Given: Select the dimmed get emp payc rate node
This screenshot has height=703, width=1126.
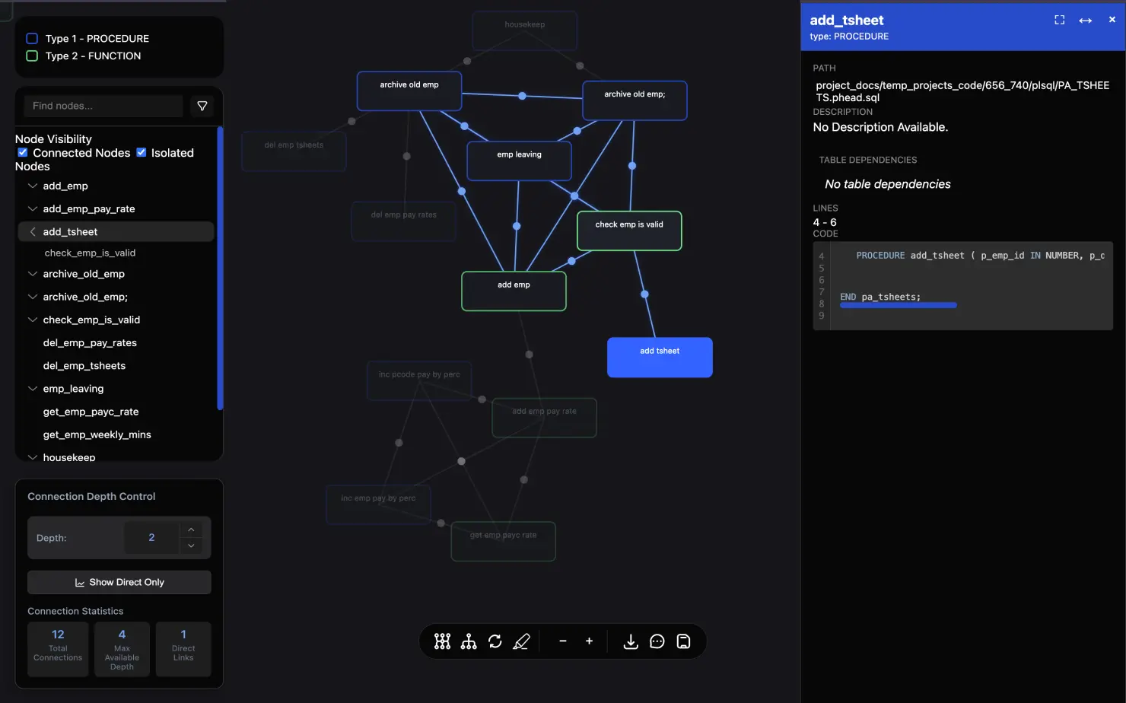Looking at the screenshot, I should coord(503,541).
